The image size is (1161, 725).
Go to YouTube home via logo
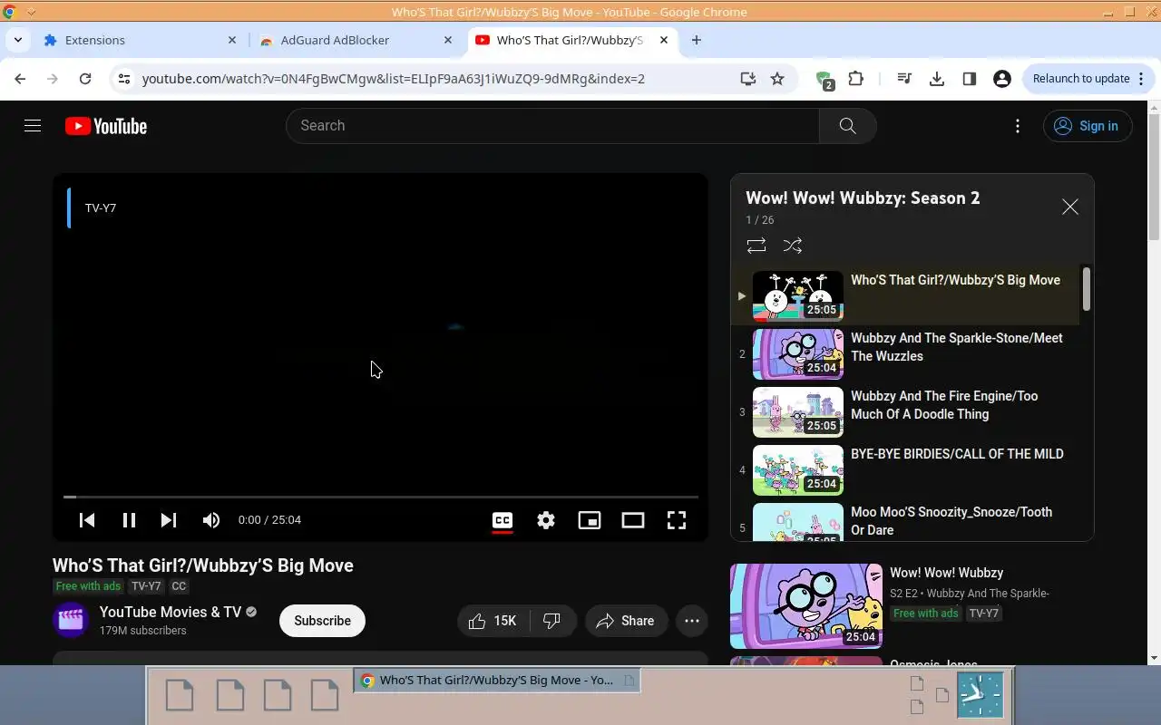[106, 126]
